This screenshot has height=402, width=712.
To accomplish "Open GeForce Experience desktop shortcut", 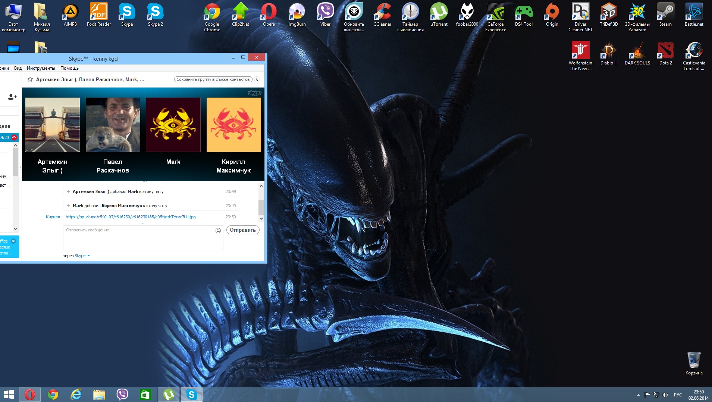I will click(x=496, y=18).
